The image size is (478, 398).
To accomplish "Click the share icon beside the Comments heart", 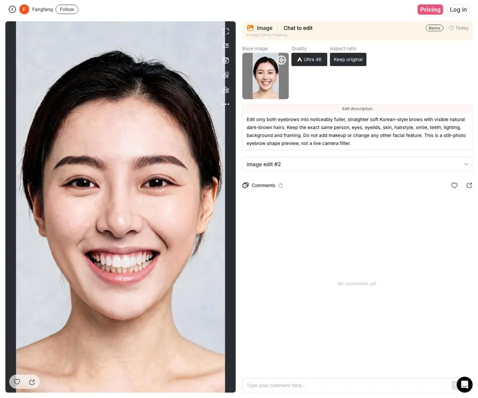I will pyautogui.click(x=469, y=185).
